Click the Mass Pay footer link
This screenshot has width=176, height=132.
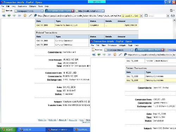click(x=42, y=120)
